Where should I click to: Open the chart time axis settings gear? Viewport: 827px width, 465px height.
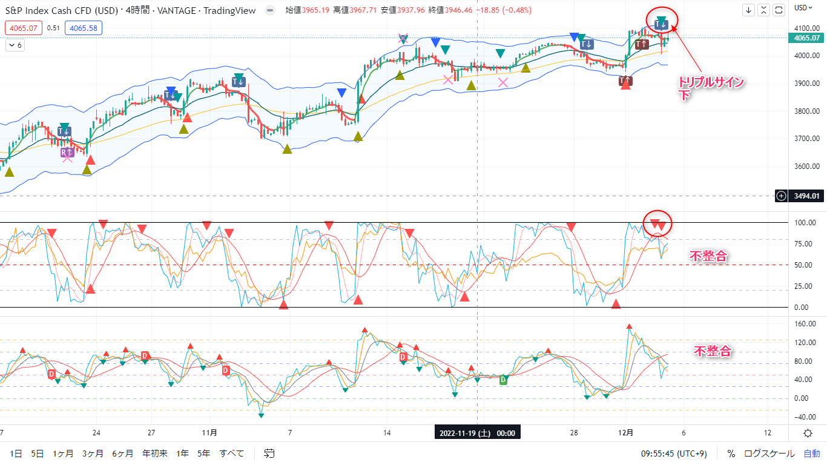click(x=808, y=433)
